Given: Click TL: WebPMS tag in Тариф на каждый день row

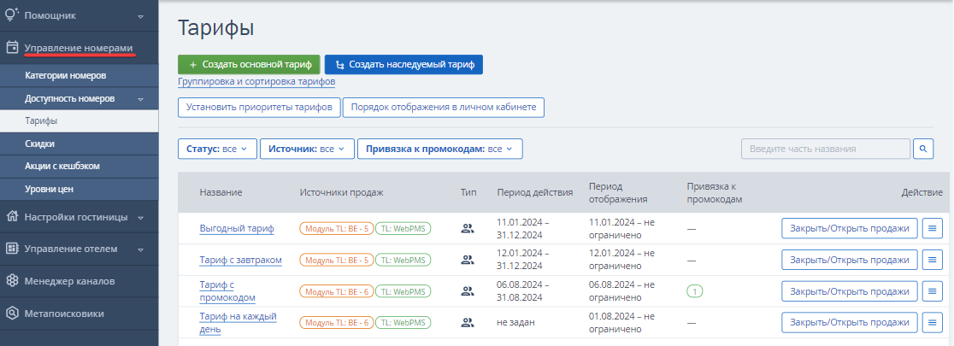Looking at the screenshot, I should pyautogui.click(x=403, y=323).
